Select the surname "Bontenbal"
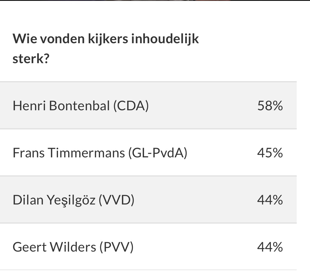This screenshot has width=310, height=279. pos(80,106)
